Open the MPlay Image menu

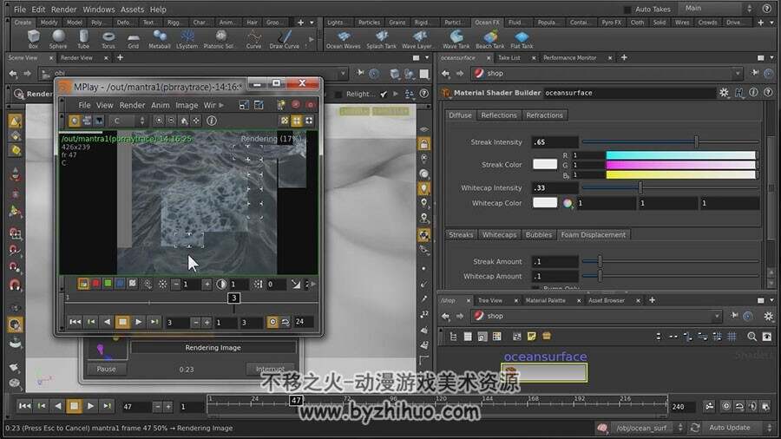tap(187, 105)
